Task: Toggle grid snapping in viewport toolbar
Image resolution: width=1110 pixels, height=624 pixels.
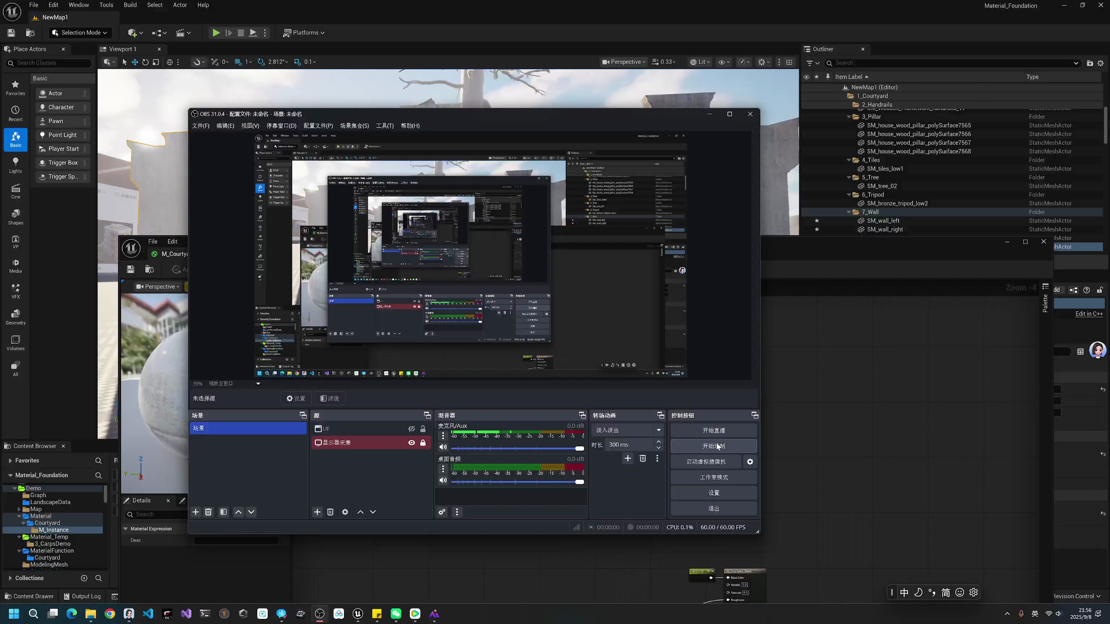Action: tap(238, 62)
